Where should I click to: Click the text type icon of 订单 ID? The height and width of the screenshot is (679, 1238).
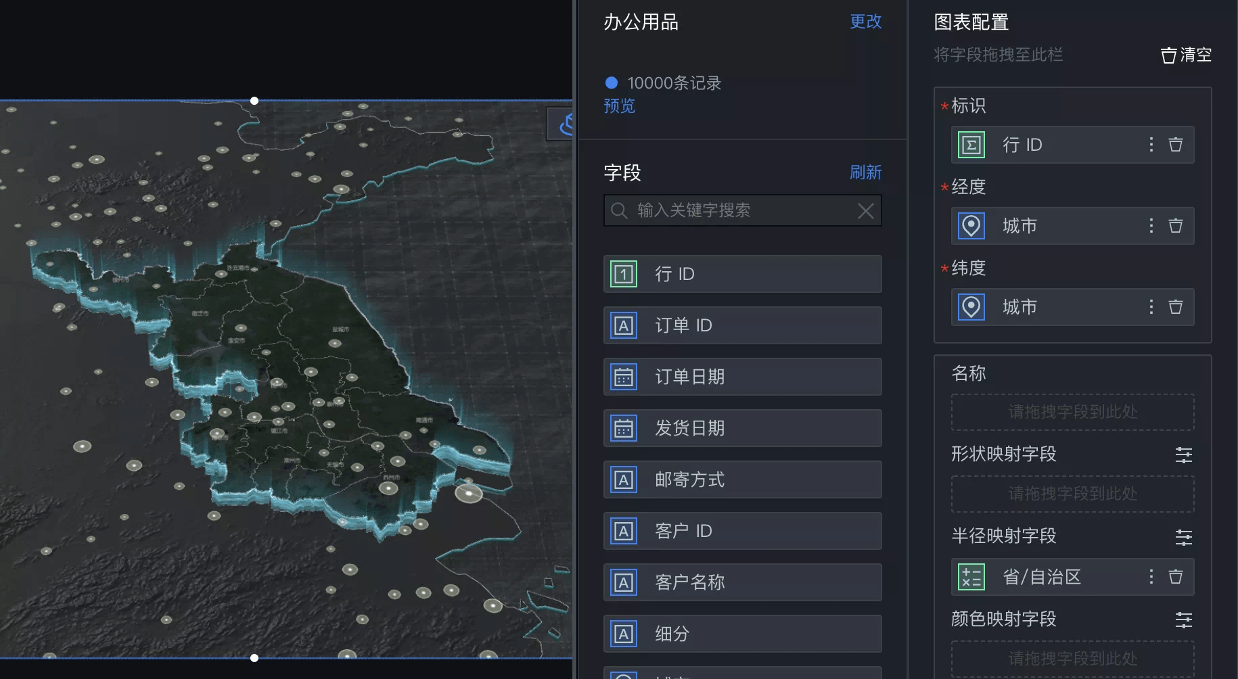click(623, 325)
